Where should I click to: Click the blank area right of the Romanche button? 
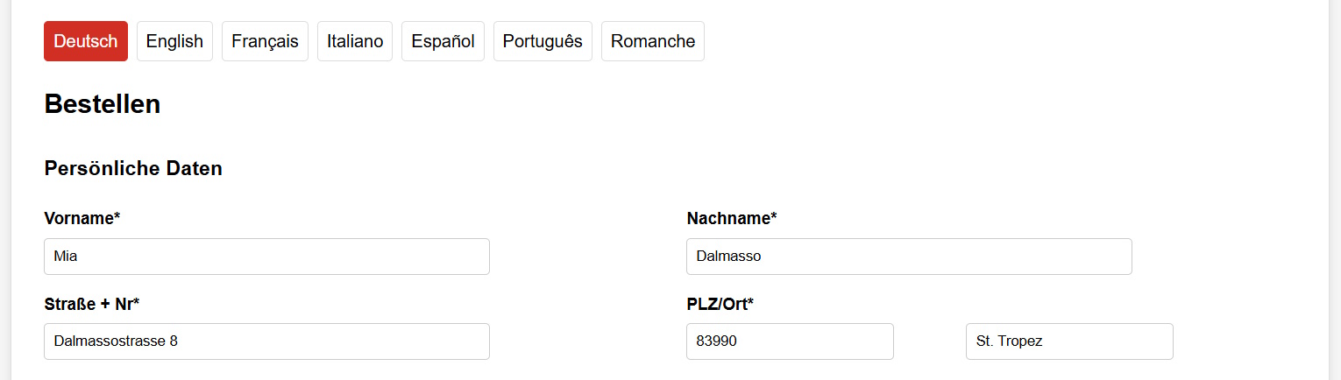[x=964, y=41]
